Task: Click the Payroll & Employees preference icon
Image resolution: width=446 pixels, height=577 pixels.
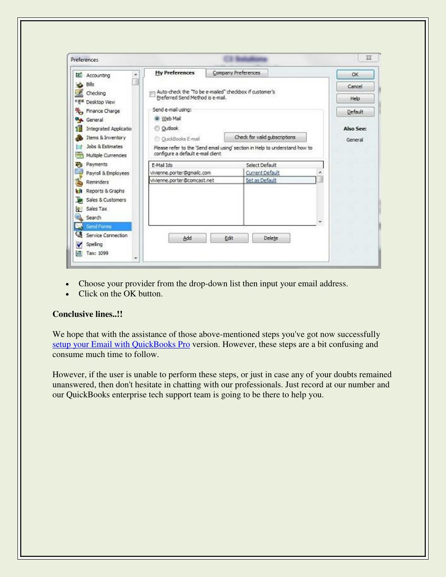Action: (x=79, y=173)
